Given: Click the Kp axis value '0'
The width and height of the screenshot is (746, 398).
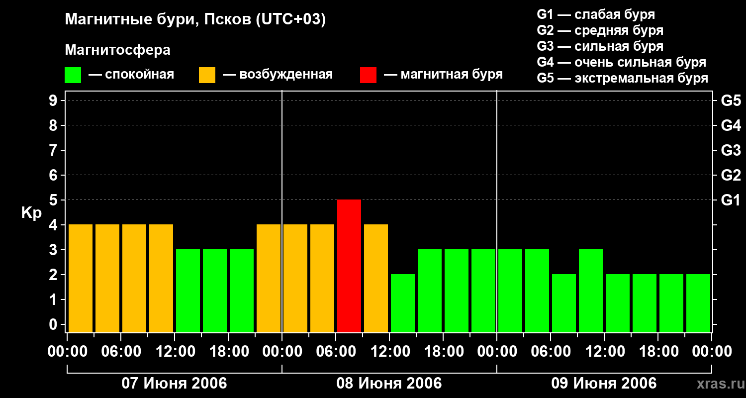Looking at the screenshot, I should coord(54,324).
